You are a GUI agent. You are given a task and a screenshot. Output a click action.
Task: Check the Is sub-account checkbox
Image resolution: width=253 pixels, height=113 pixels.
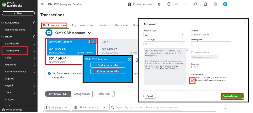tap(193, 52)
